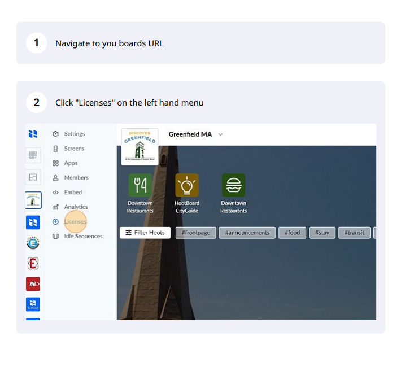Click the Embed code icon

55,193
